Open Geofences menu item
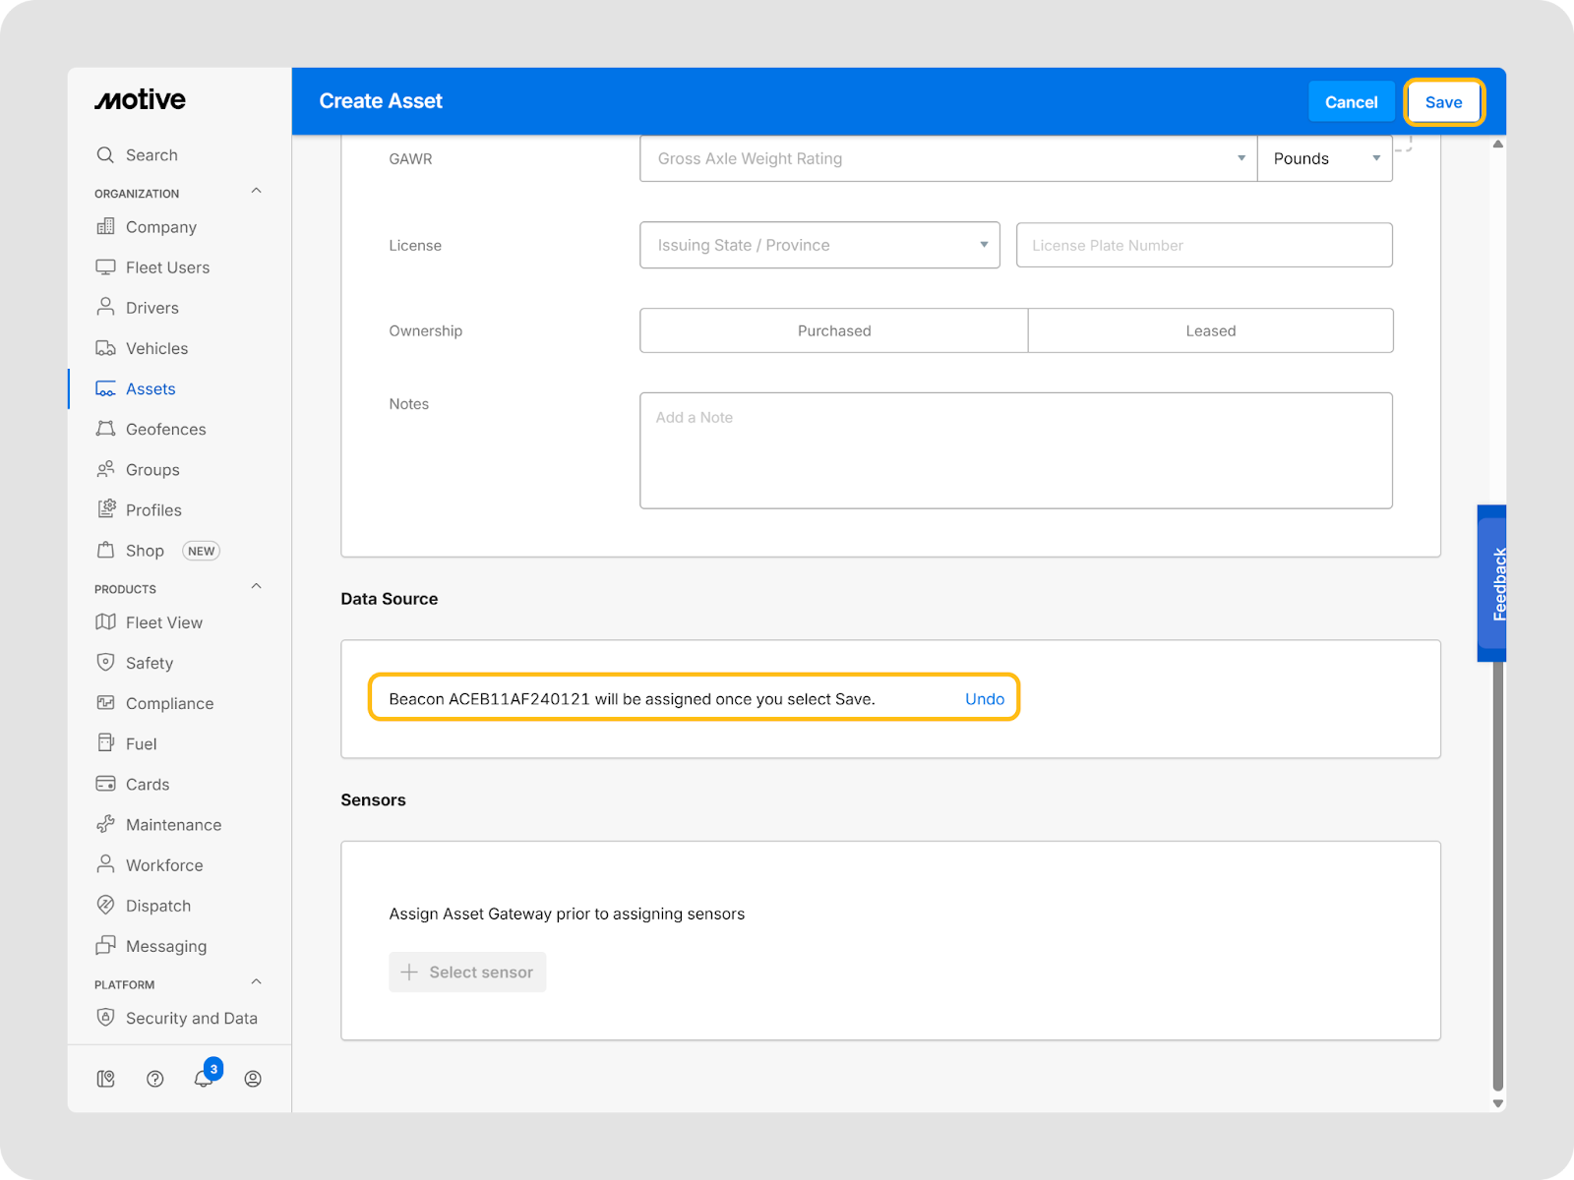This screenshot has height=1180, width=1574. pos(165,429)
